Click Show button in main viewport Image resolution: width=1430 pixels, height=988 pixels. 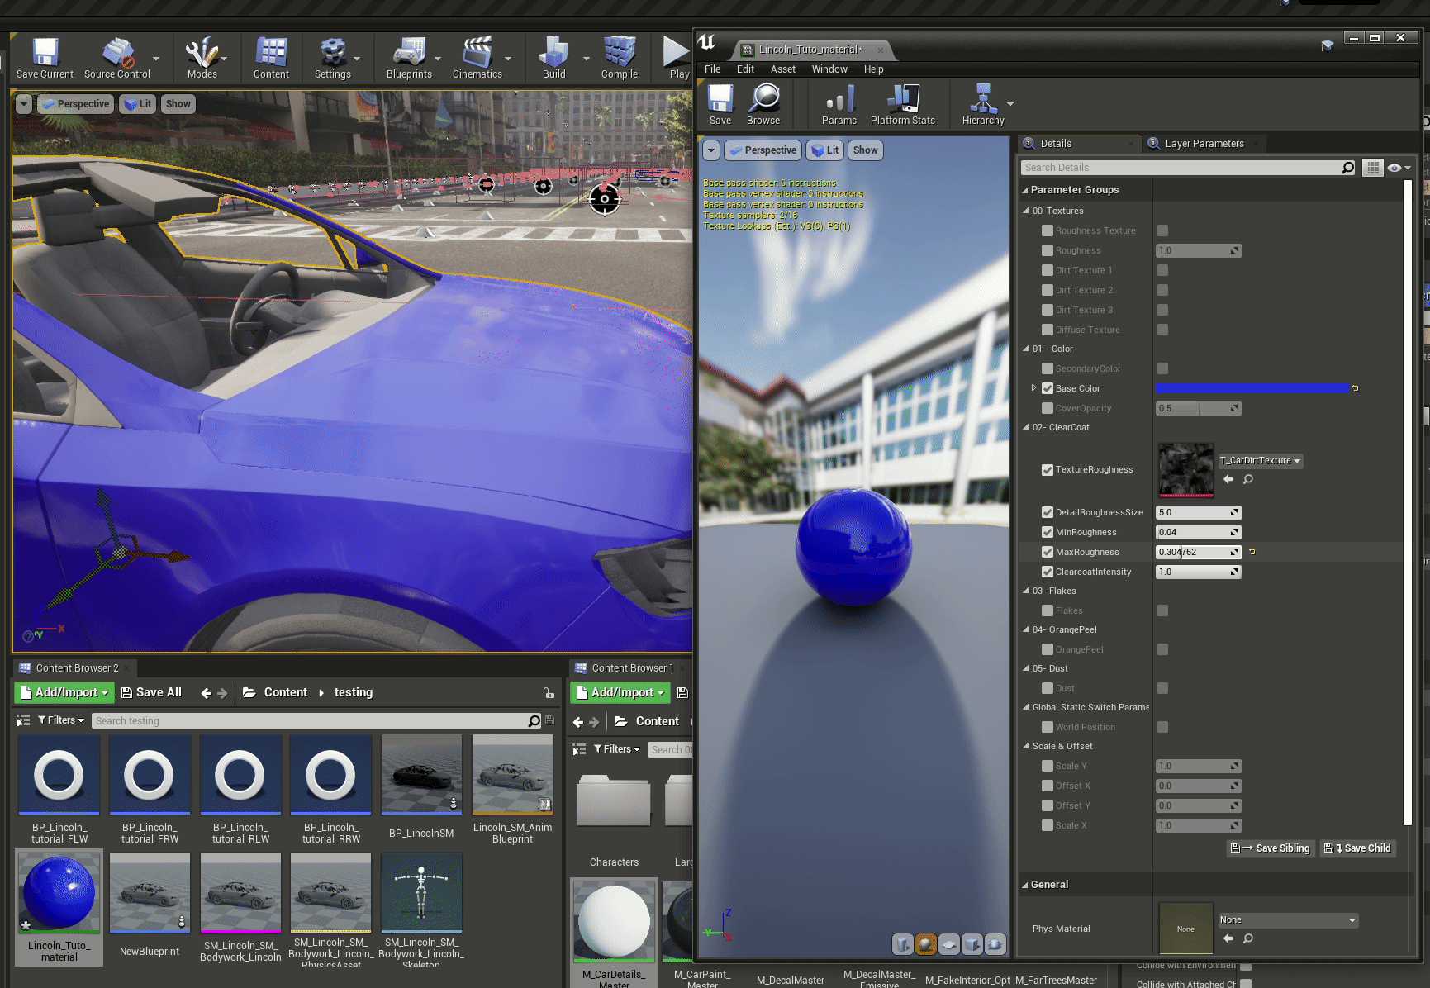click(178, 104)
